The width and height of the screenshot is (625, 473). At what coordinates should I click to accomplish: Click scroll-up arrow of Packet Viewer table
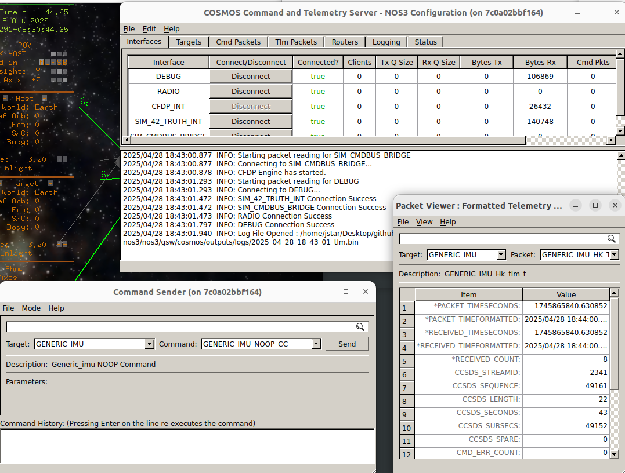(x=614, y=293)
